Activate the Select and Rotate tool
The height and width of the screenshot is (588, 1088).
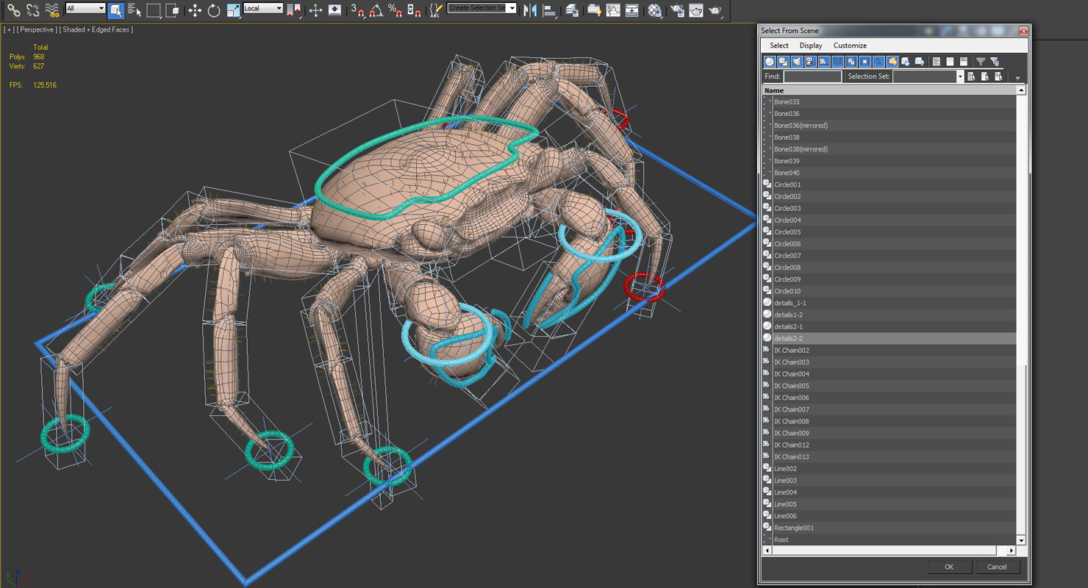(214, 10)
